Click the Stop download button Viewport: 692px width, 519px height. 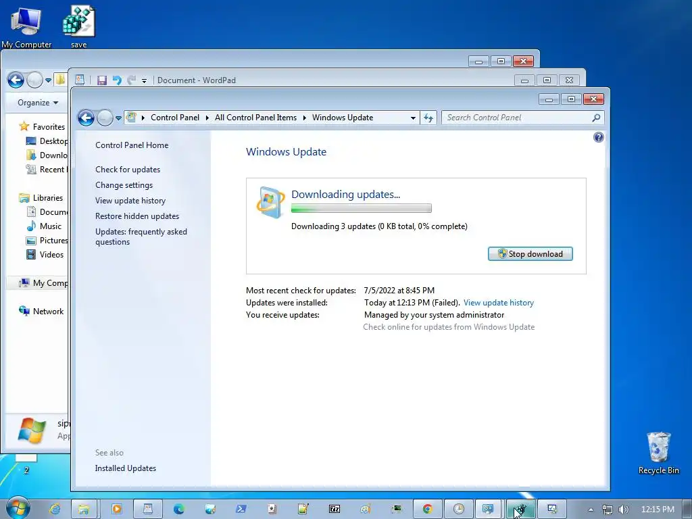[530, 254]
